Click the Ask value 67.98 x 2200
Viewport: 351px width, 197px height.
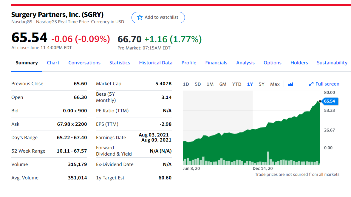[x=72, y=124]
